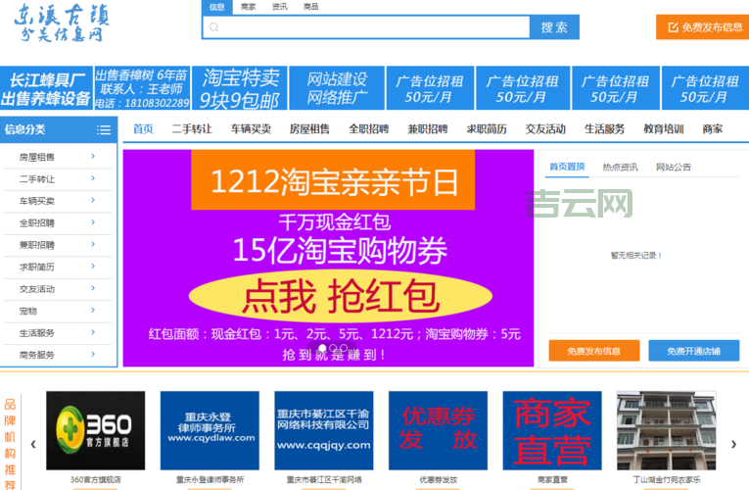Open 兼职招聘 in the top navigation
Screen dimensions: 749x490
[x=428, y=129]
